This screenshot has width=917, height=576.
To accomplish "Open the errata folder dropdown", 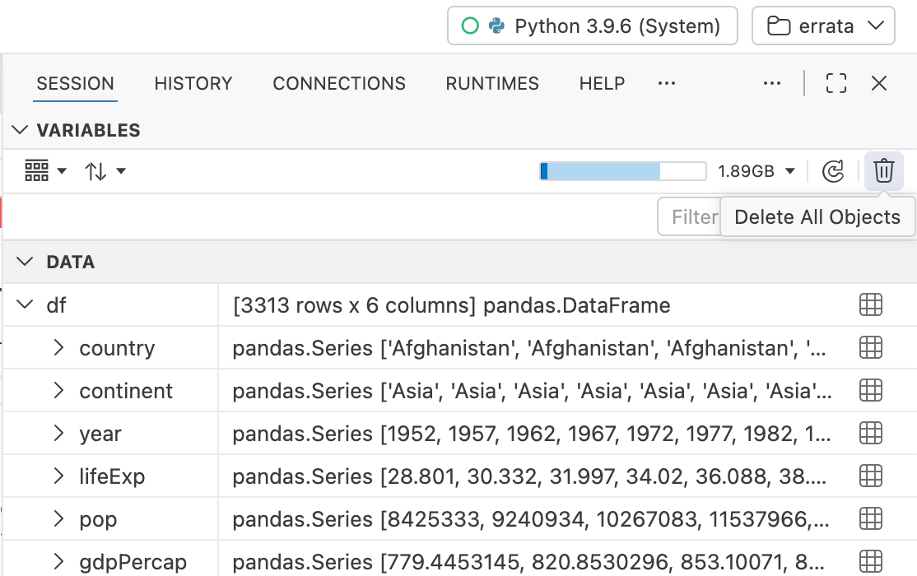I will [823, 26].
